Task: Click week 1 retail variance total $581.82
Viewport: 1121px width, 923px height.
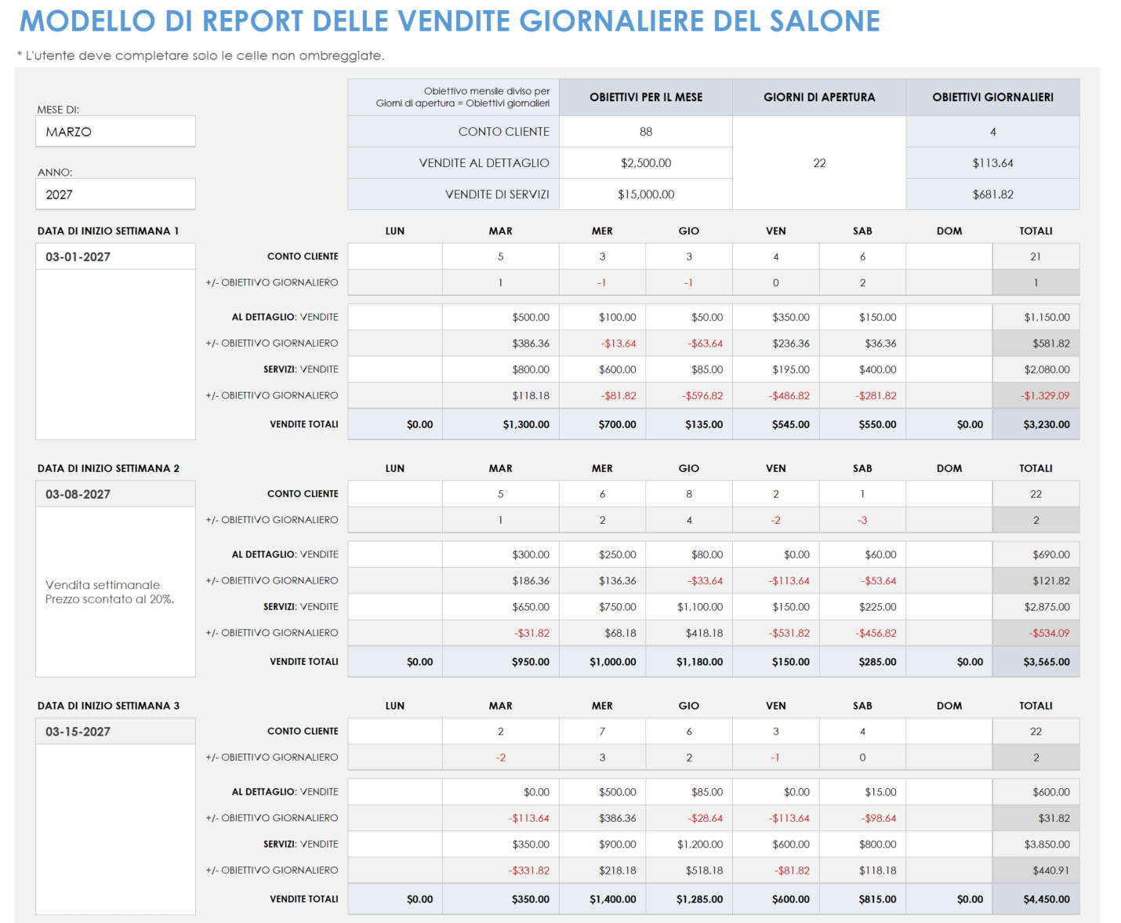Action: tap(1036, 343)
